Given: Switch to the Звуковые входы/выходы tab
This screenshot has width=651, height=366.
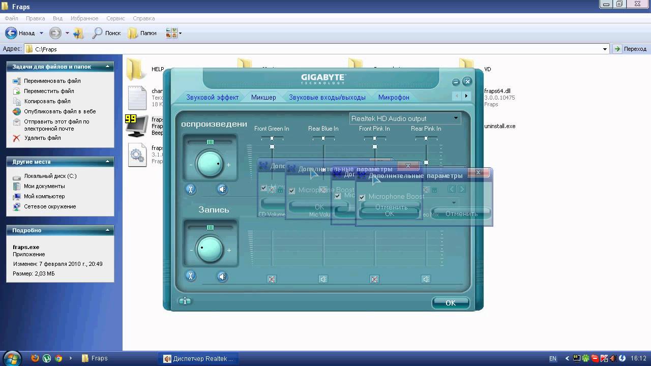Looking at the screenshot, I should (327, 97).
